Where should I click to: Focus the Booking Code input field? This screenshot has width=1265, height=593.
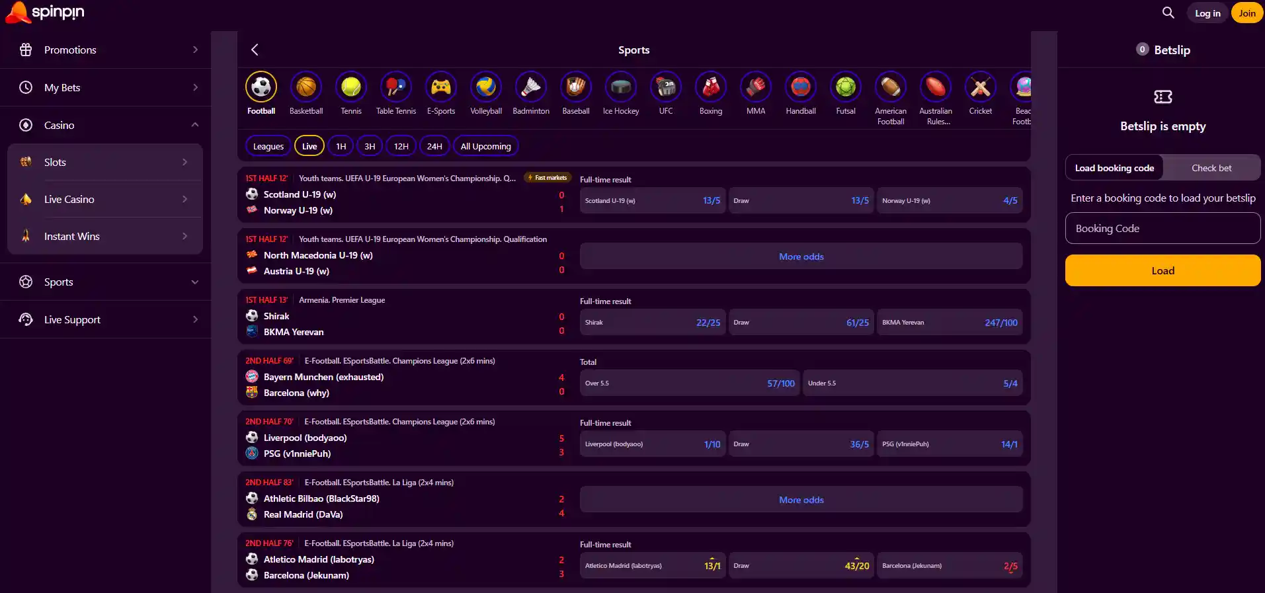[x=1163, y=228]
